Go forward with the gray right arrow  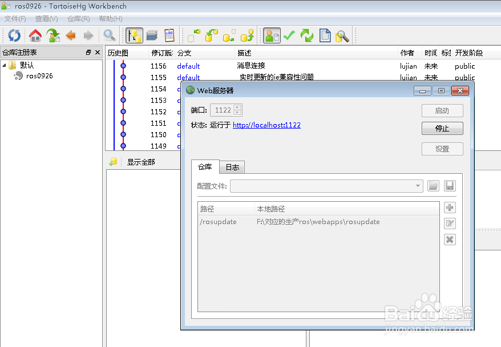click(88, 35)
